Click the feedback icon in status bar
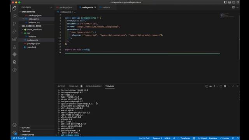This screenshot has height=140, width=249. [x=233, y=138]
